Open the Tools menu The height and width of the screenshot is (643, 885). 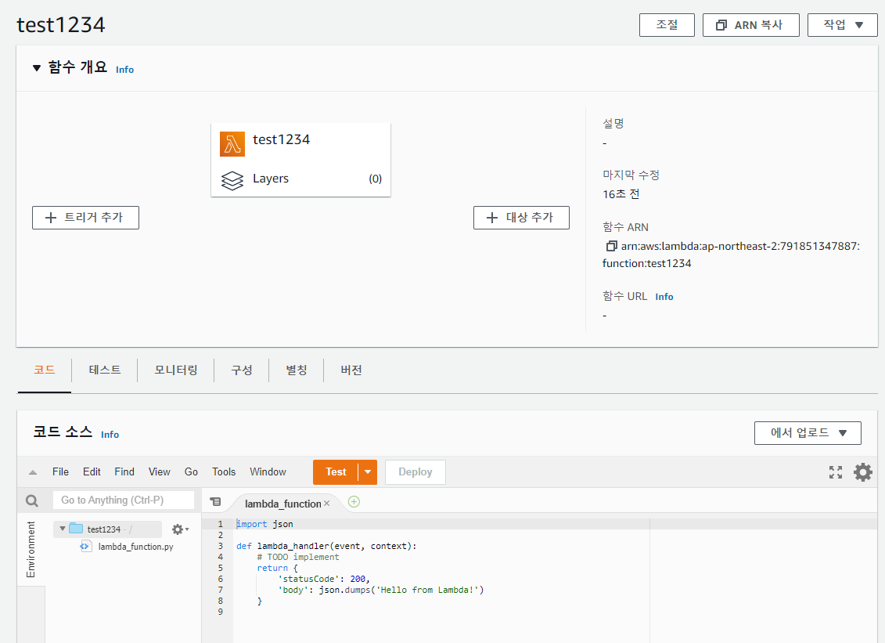click(x=224, y=471)
